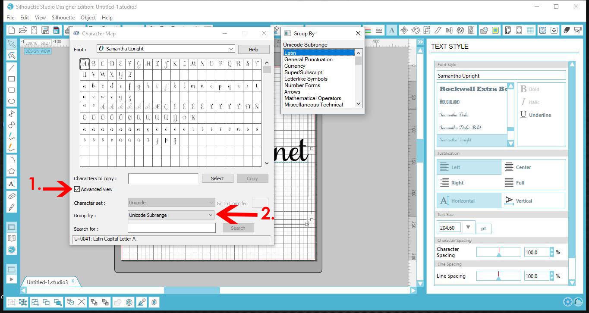Viewport: 589px width, 313px height.
Task: Open the Line Style icon in toolbar
Action: [379, 30]
